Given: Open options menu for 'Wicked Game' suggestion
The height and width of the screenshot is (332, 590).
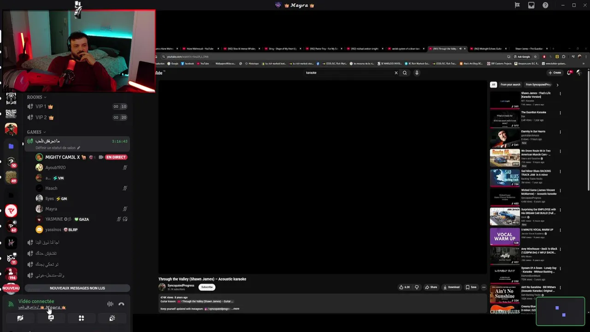Looking at the screenshot, I should [x=560, y=190].
